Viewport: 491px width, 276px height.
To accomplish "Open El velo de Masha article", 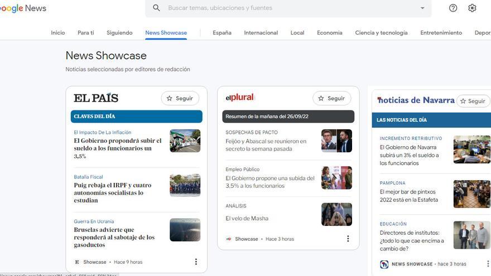I will [x=247, y=218].
